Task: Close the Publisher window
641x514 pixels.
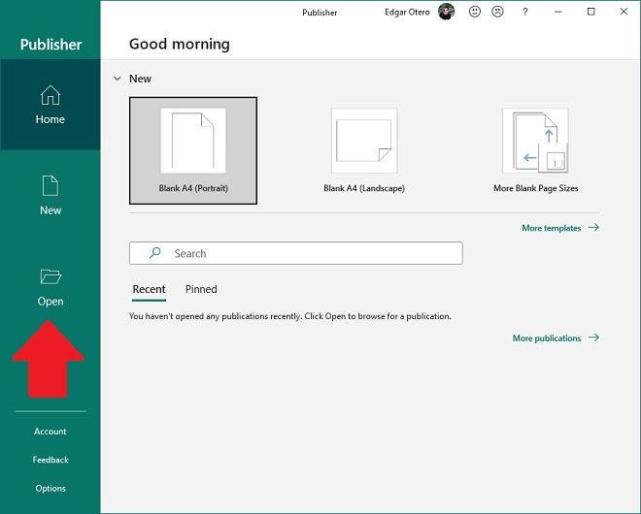Action: click(624, 12)
